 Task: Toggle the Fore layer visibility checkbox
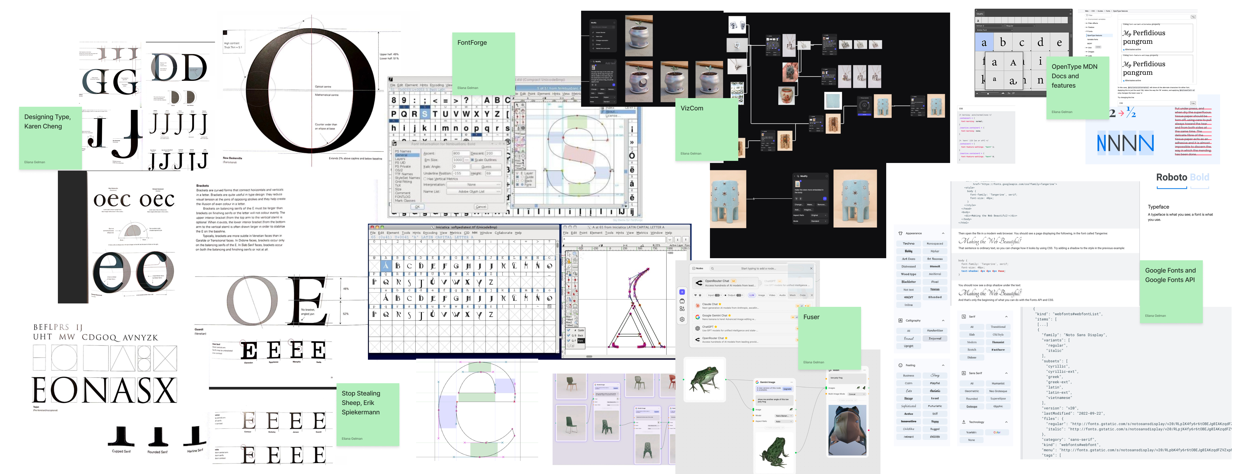(x=569, y=341)
